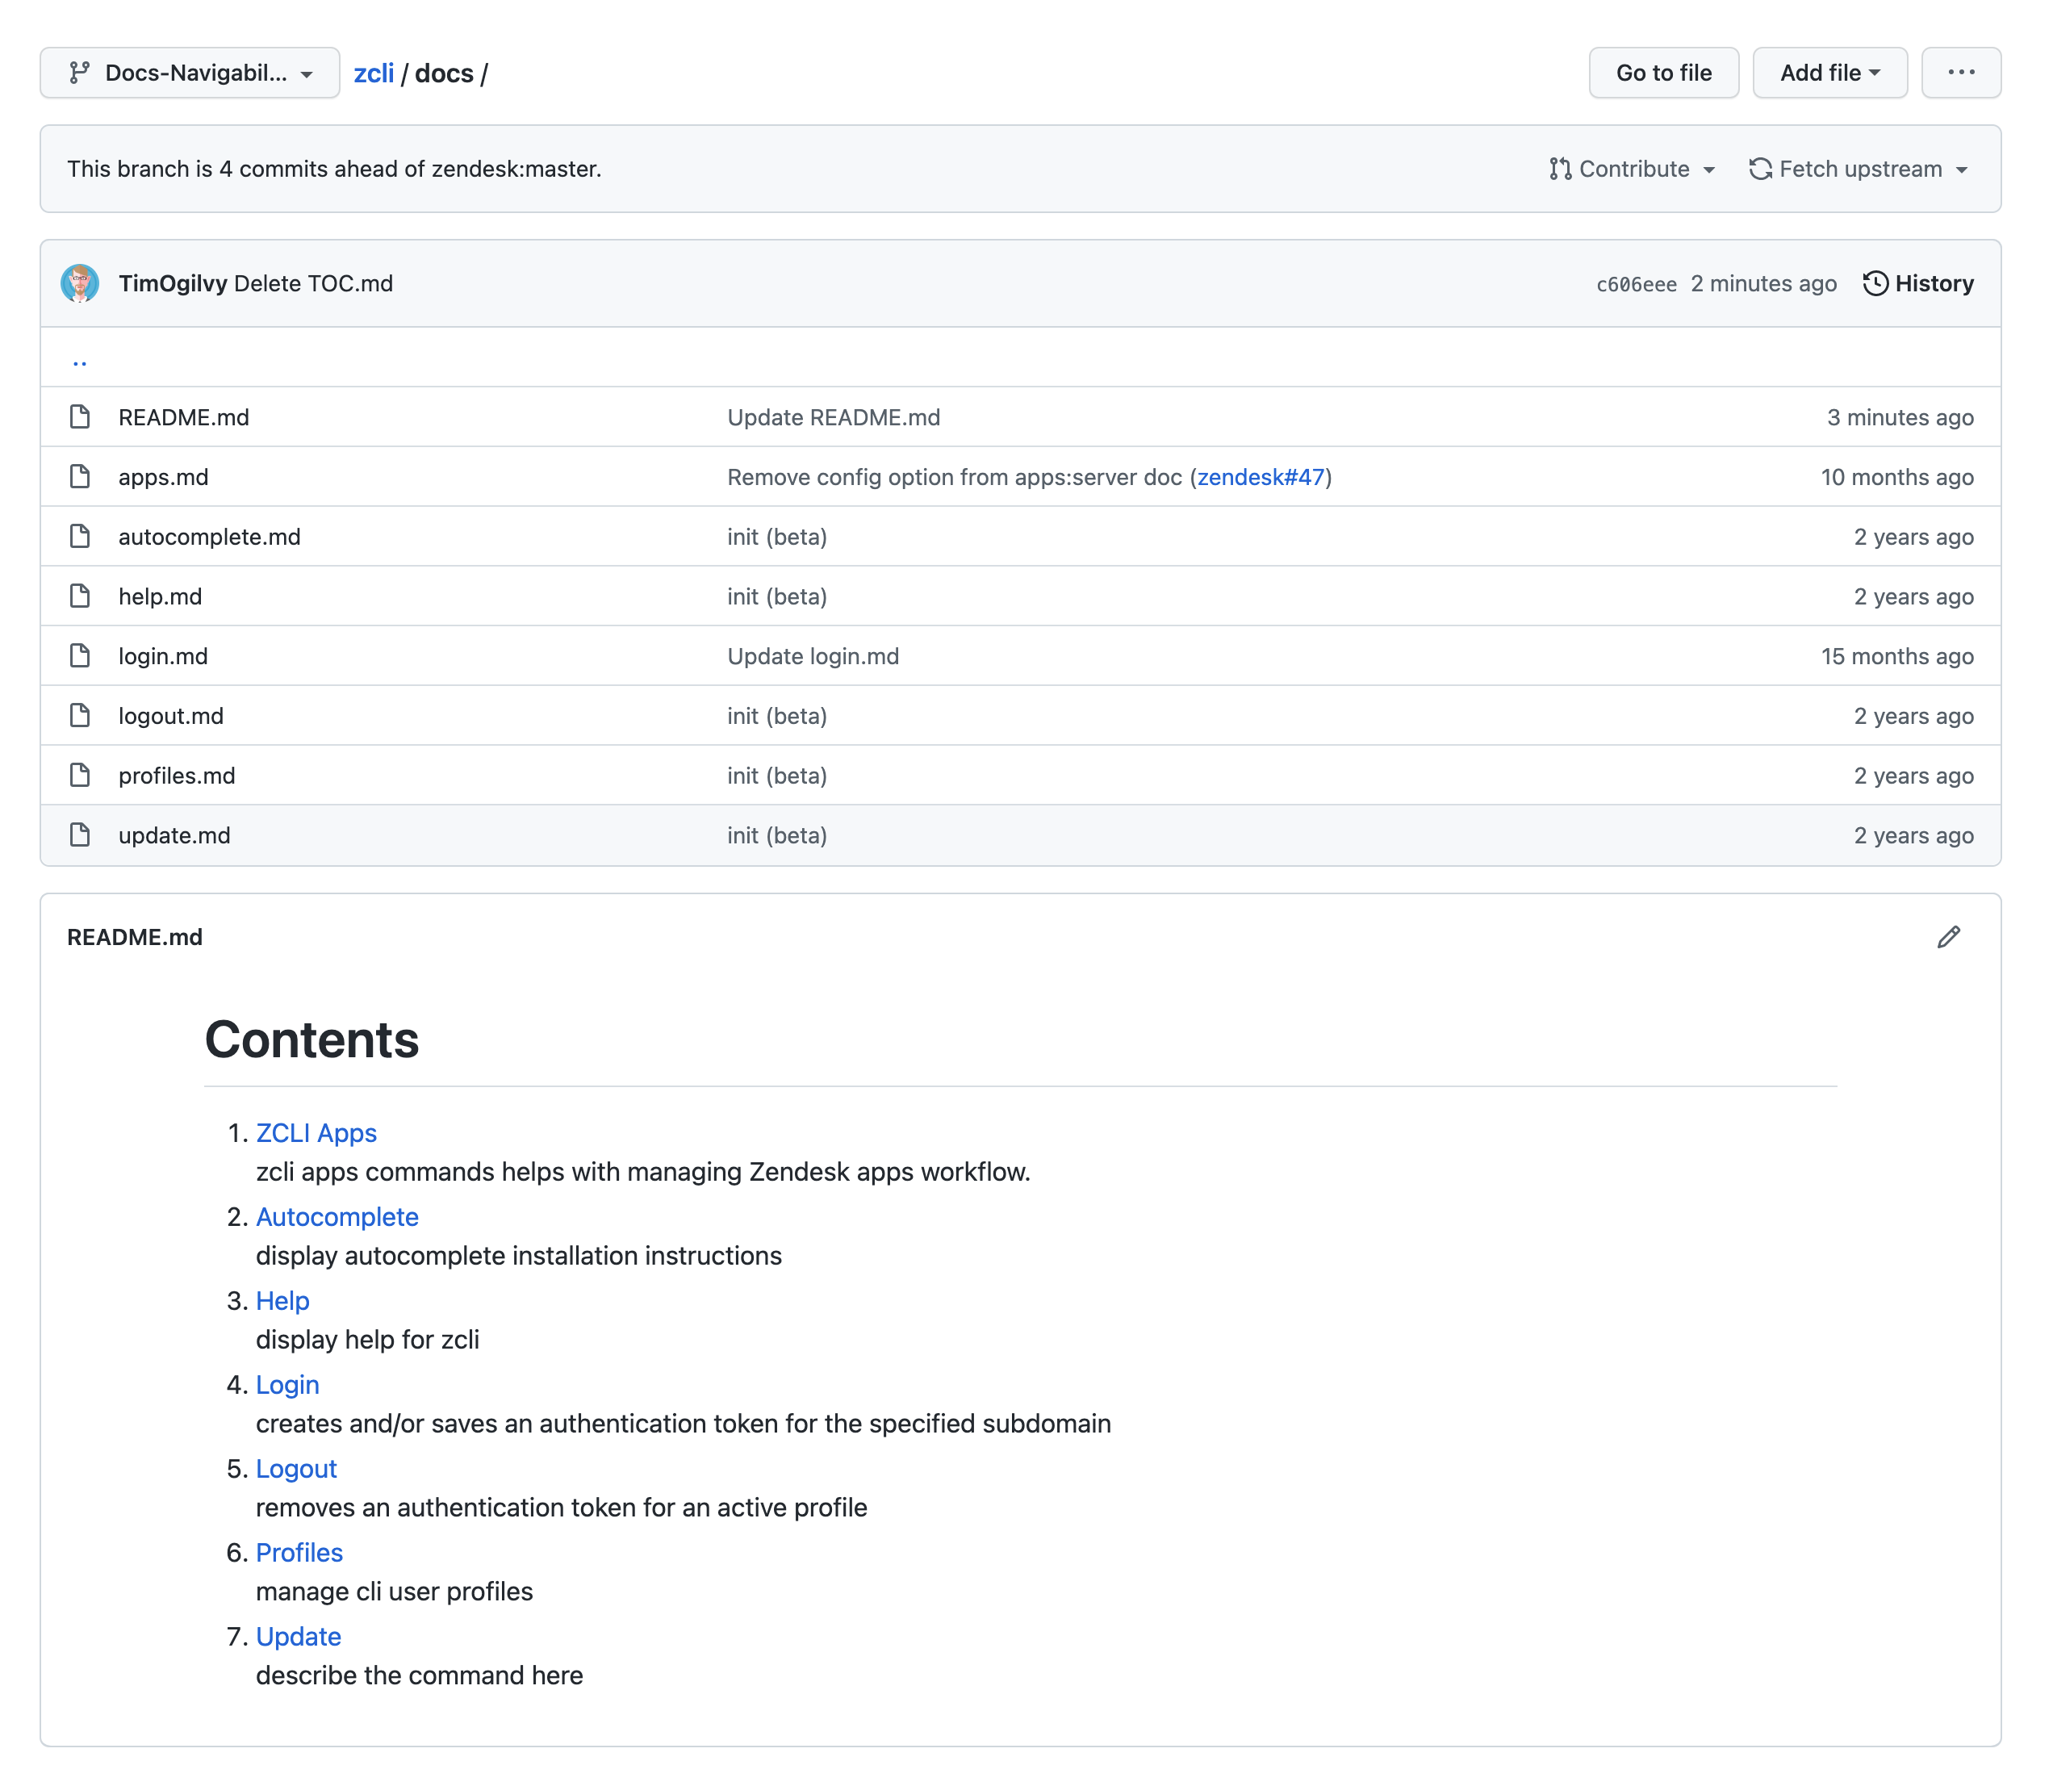
Task: Expand the Contribute dropdown
Action: pyautogui.click(x=1633, y=169)
